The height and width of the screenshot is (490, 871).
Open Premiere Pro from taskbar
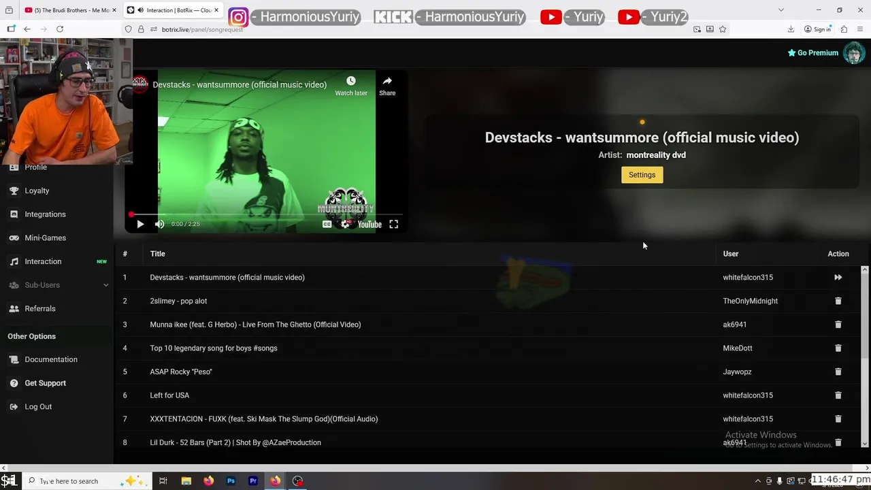pyautogui.click(x=253, y=481)
